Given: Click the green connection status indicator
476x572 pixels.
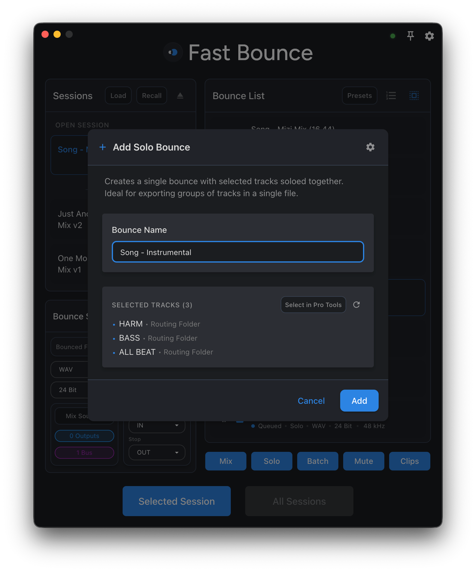Looking at the screenshot, I should 392,36.
